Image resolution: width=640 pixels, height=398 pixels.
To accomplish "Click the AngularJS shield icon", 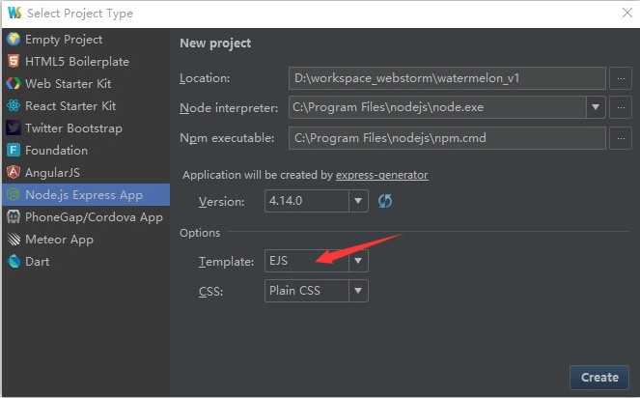I will coord(14,173).
